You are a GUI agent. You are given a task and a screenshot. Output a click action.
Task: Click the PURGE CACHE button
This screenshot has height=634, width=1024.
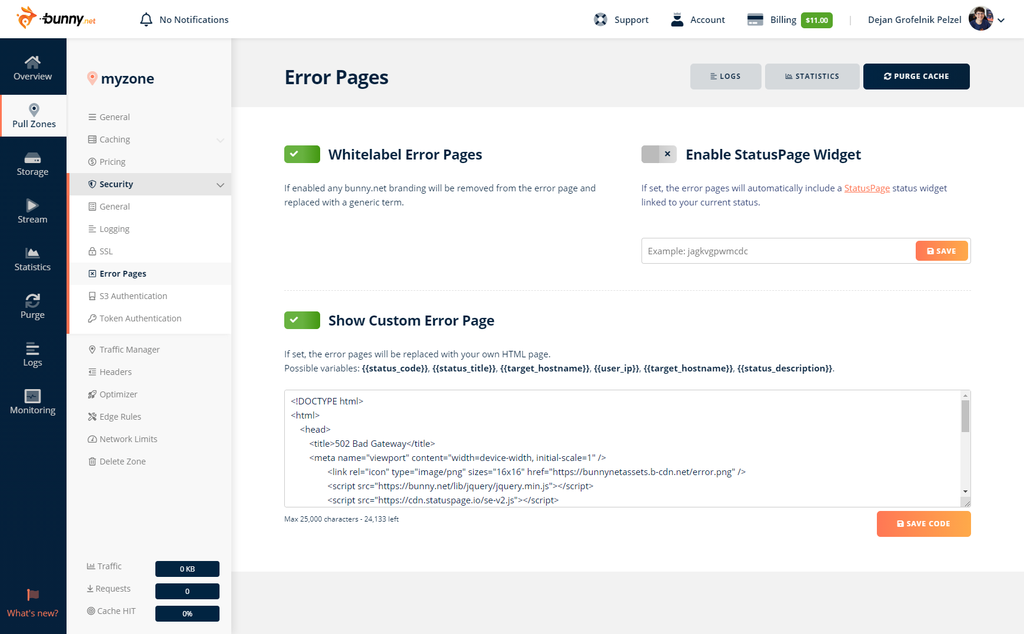click(x=916, y=77)
